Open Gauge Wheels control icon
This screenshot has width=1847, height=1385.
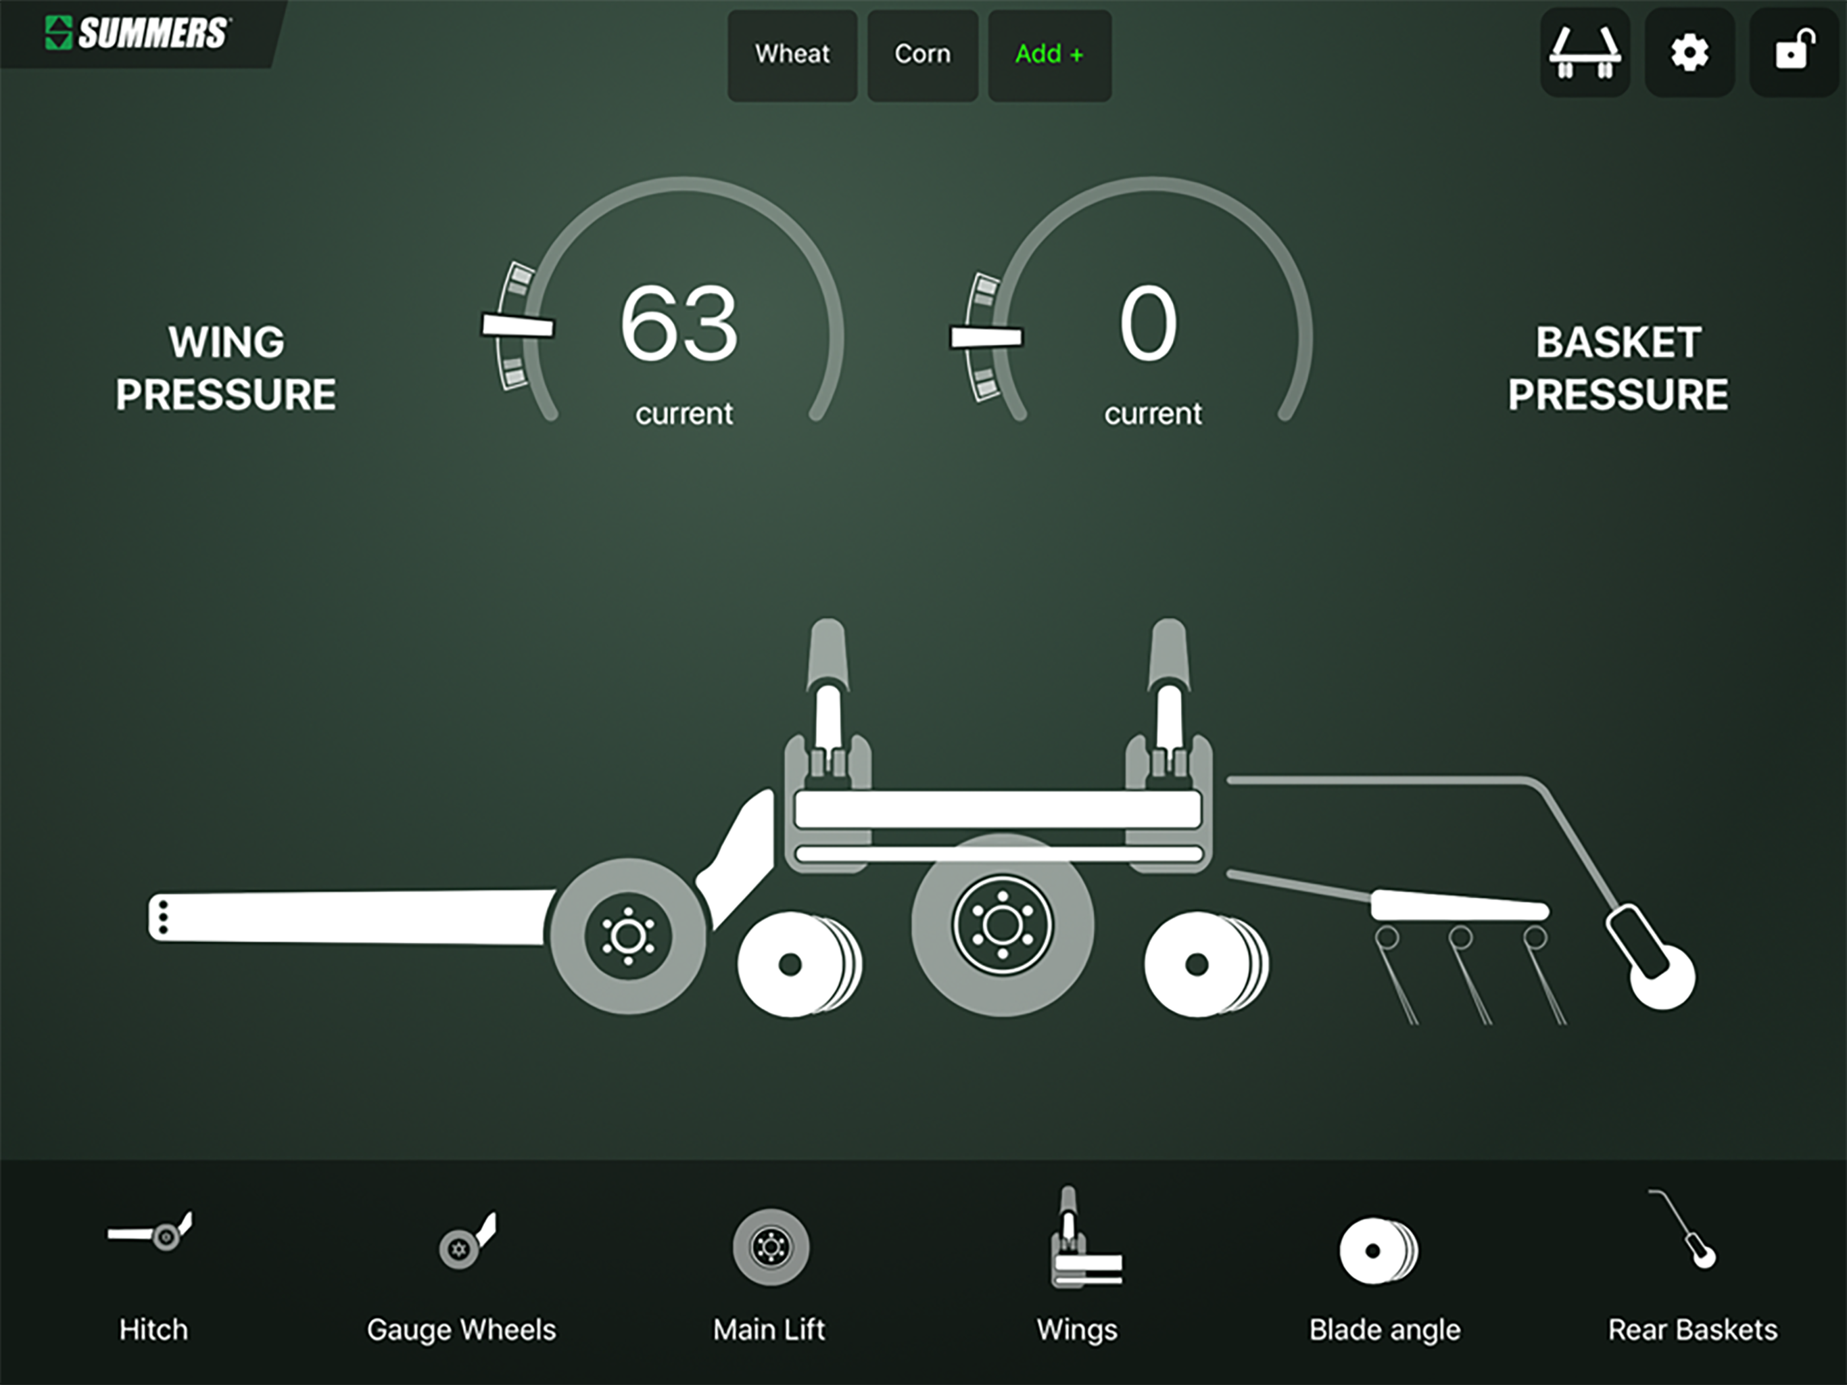coord(469,1242)
